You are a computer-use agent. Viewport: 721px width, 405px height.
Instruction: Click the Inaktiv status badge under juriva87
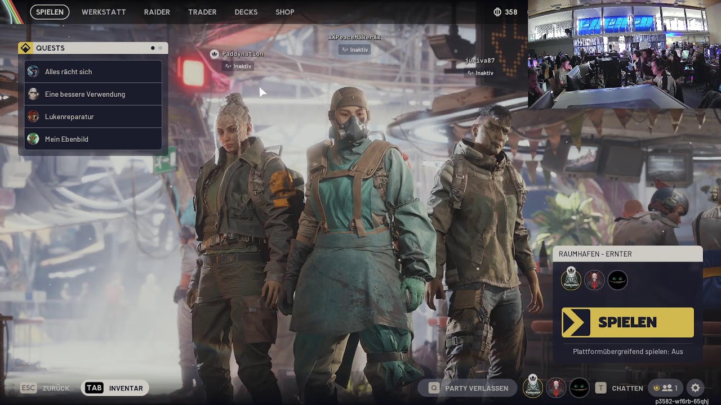[480, 73]
